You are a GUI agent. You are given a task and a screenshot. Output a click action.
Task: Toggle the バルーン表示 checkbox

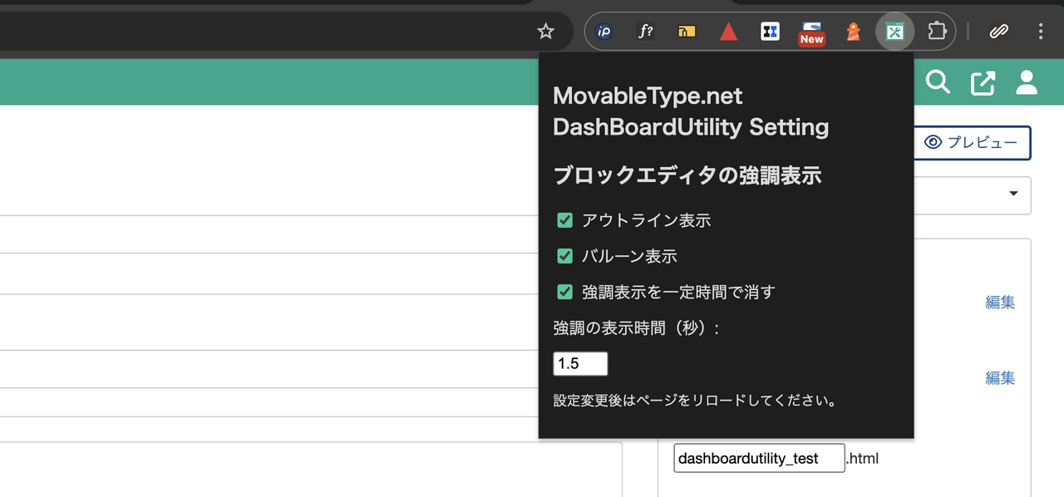(565, 256)
